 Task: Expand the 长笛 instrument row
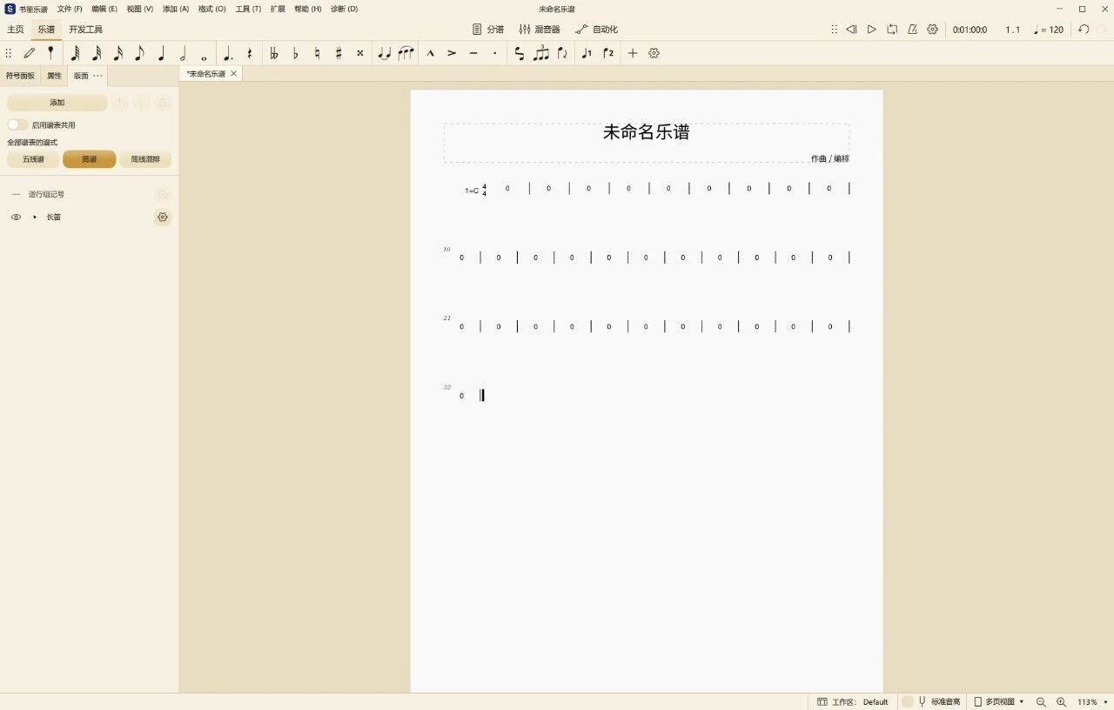35,217
